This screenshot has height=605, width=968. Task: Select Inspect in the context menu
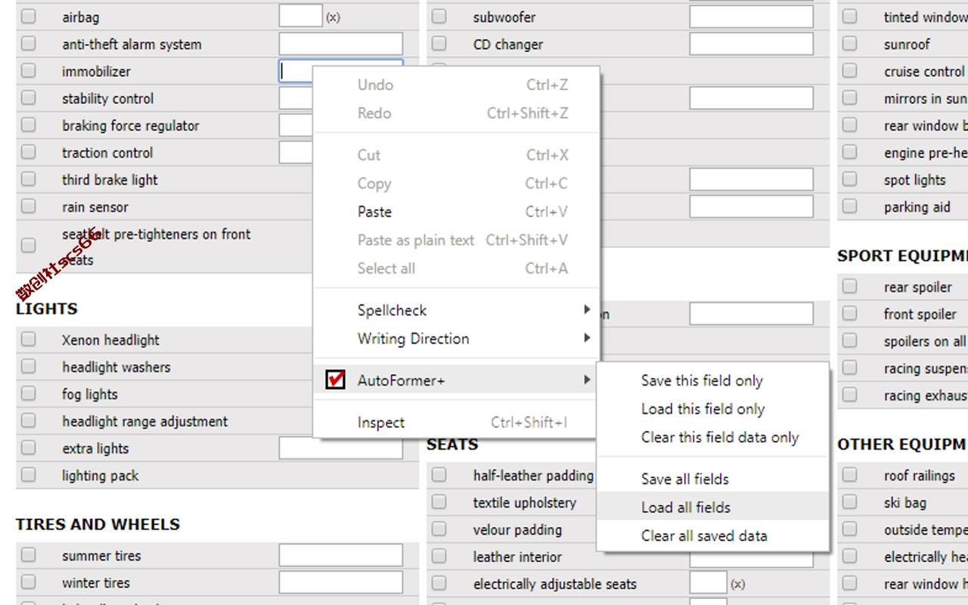point(457,422)
